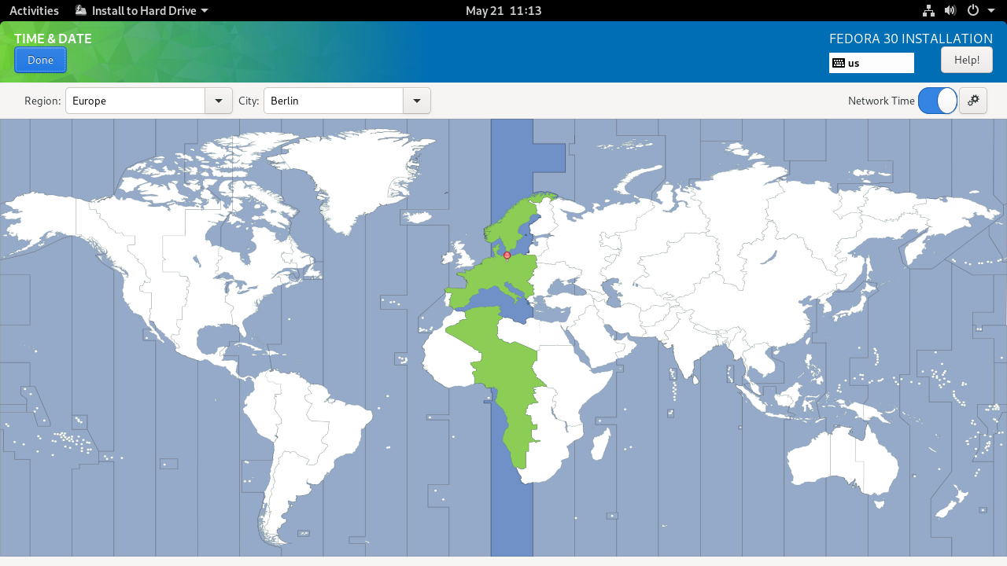
Task: Click the keyboard layout icon
Action: (x=839, y=63)
